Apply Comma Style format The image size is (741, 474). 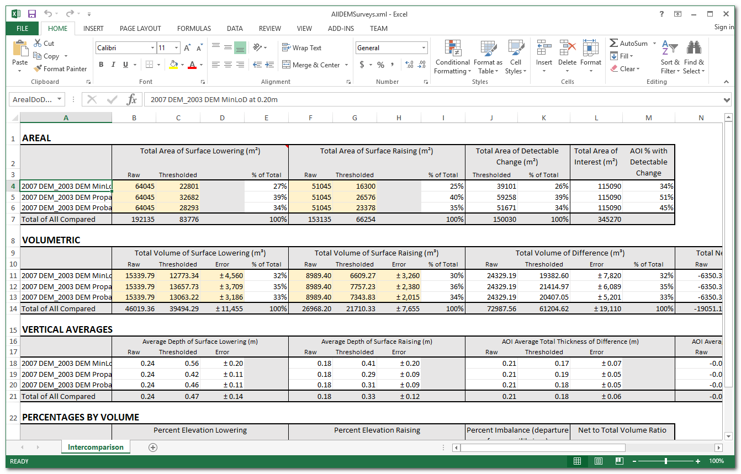pyautogui.click(x=393, y=65)
